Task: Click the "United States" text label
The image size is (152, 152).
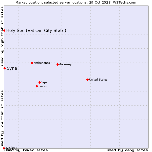Action: click(98, 80)
